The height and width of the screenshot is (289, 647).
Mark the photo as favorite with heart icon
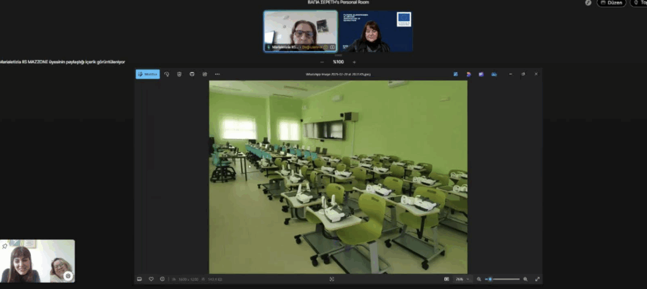coord(151,279)
